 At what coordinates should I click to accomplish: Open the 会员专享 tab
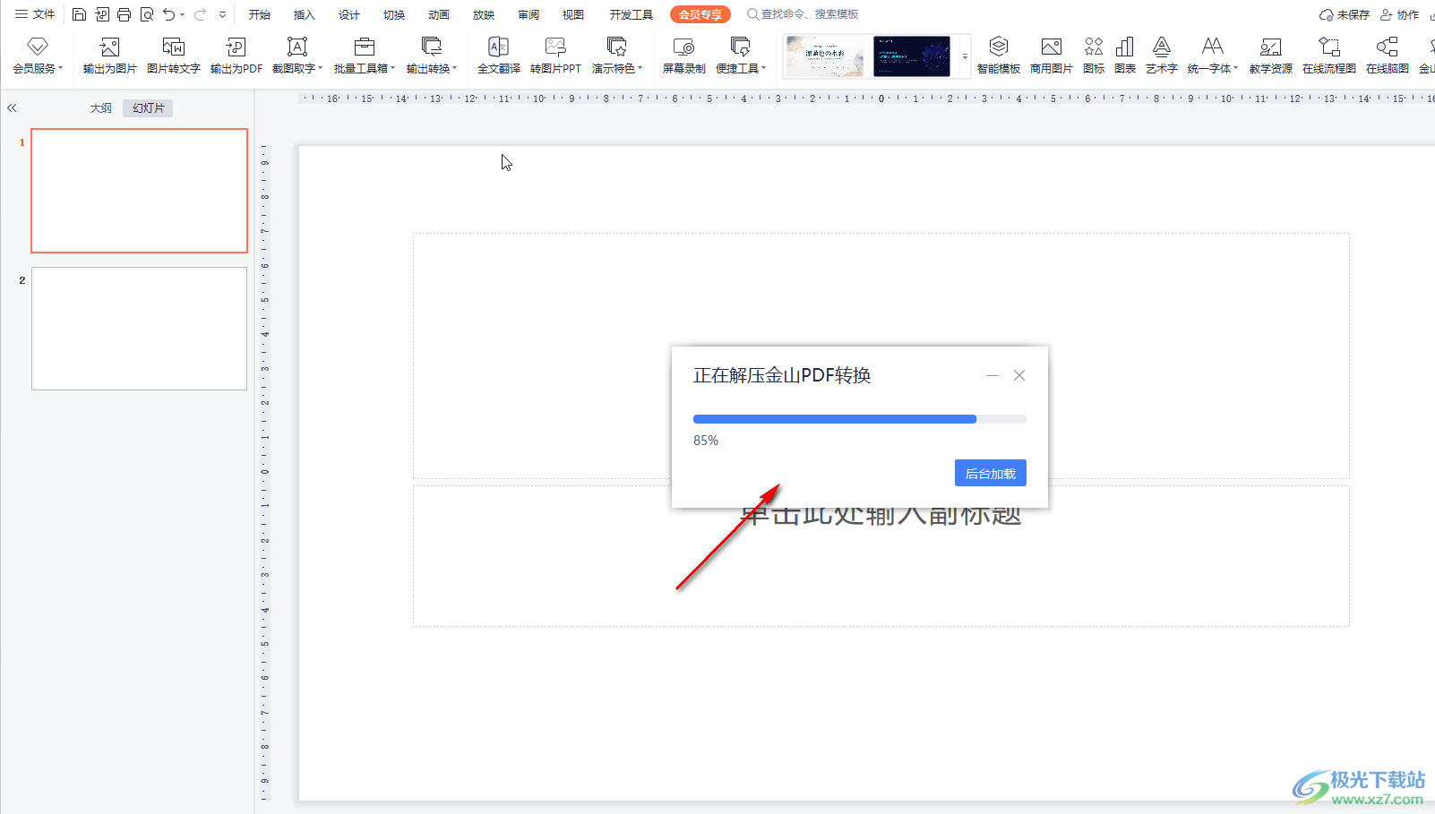pyautogui.click(x=700, y=14)
